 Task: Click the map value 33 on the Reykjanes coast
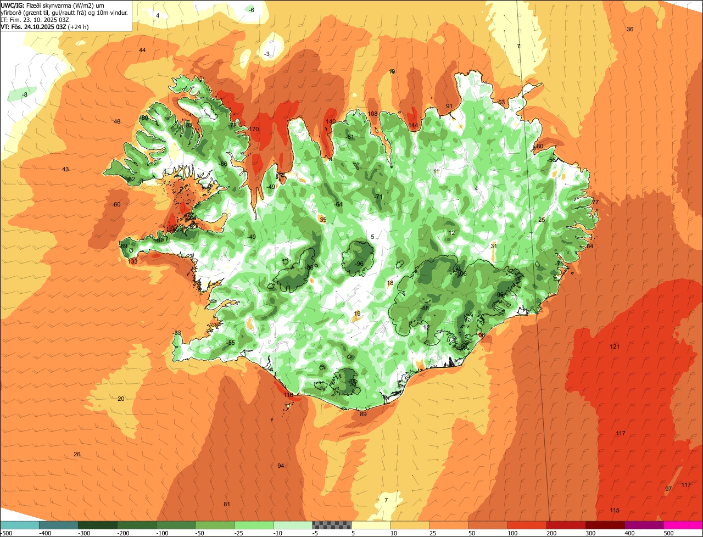click(x=177, y=333)
